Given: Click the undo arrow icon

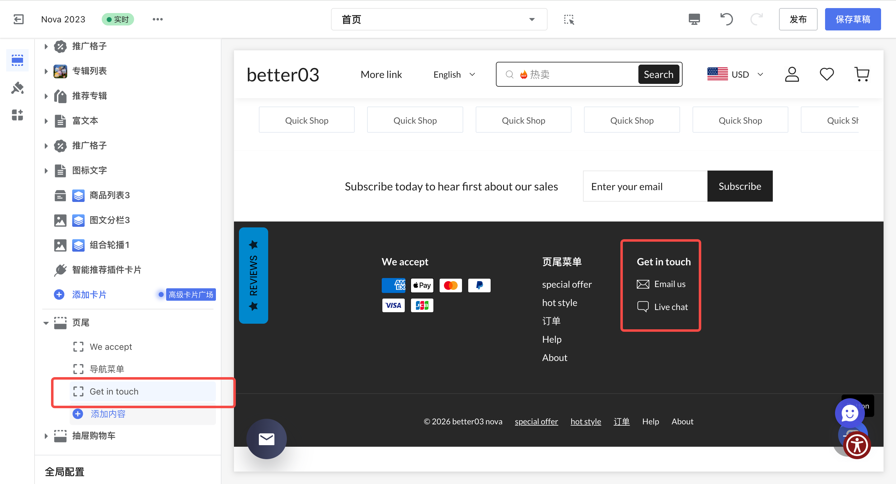Looking at the screenshot, I should point(726,19).
